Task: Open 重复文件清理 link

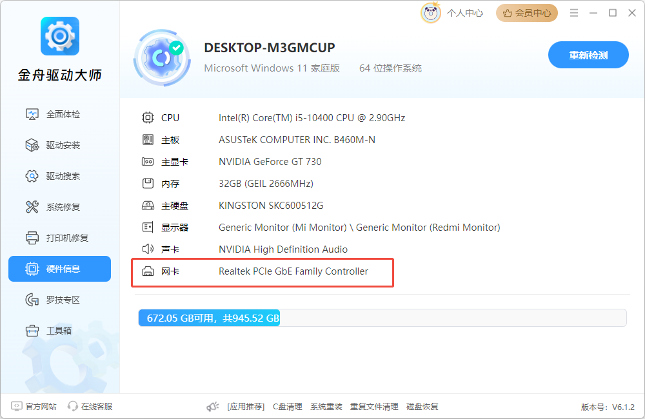Action: (x=374, y=407)
